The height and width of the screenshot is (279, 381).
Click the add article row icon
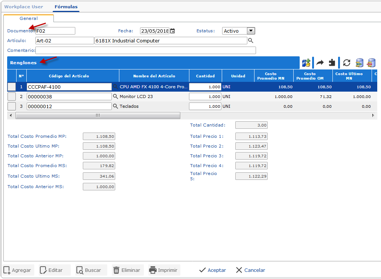click(306, 63)
